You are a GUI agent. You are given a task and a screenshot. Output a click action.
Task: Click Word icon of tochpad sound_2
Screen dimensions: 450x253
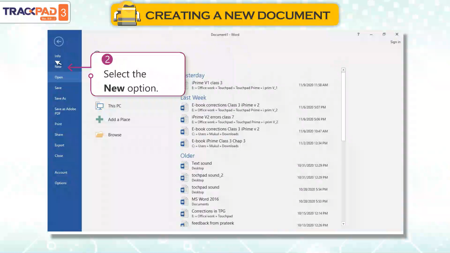184,178
